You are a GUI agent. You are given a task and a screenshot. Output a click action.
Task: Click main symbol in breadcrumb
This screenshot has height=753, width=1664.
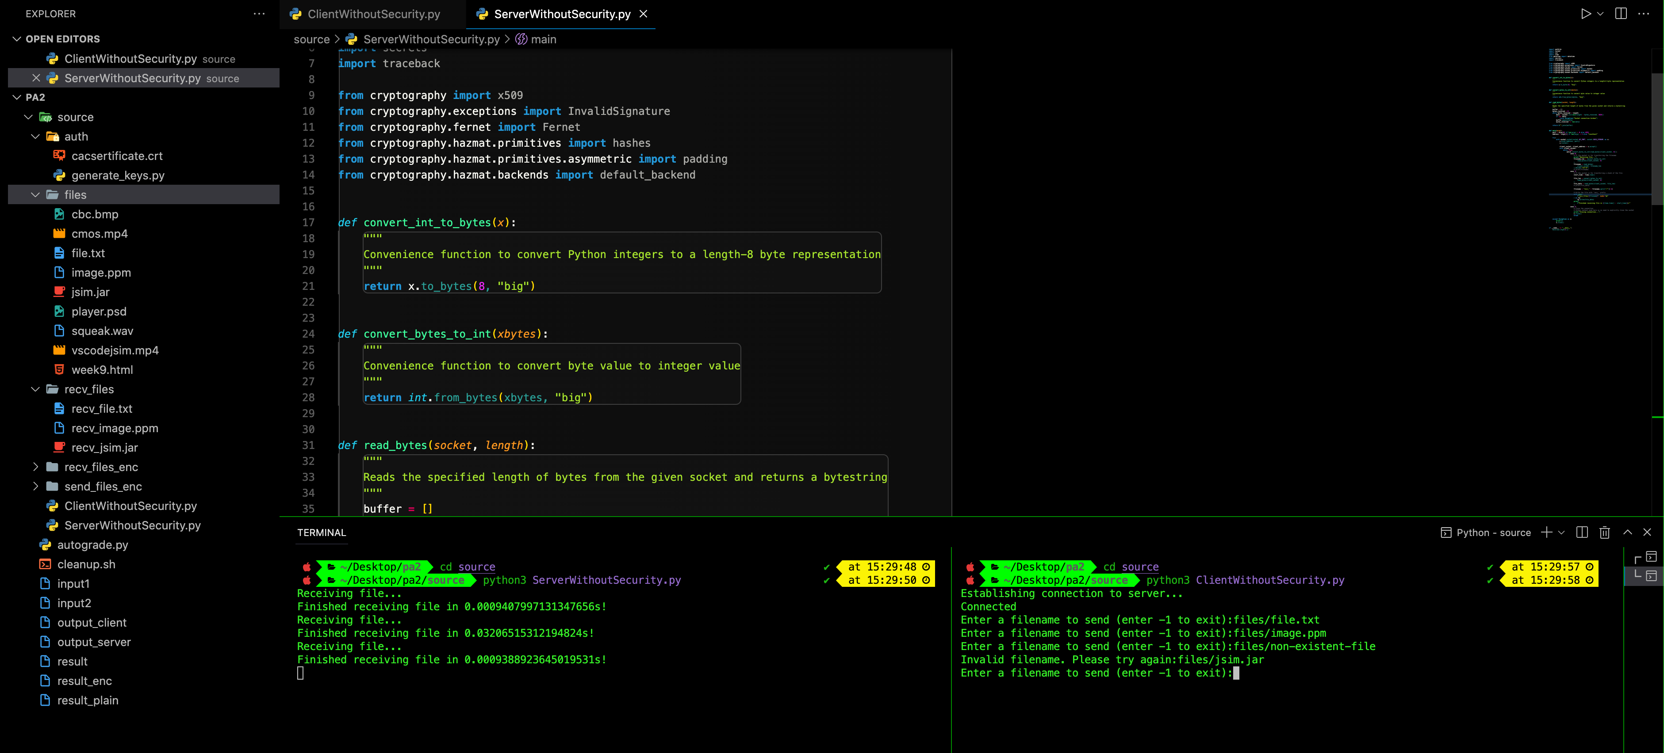pyautogui.click(x=543, y=39)
